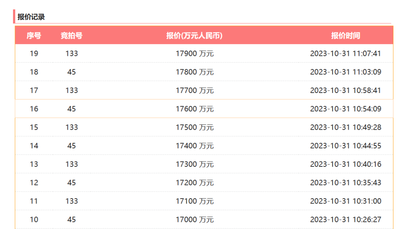Viewport: 405px width, 229px height.
Task: Select serial number 16 in the table
Action: (x=34, y=109)
